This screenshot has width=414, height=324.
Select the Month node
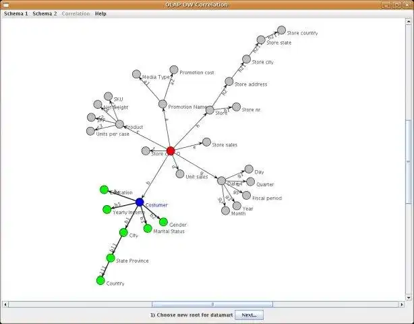(x=225, y=211)
